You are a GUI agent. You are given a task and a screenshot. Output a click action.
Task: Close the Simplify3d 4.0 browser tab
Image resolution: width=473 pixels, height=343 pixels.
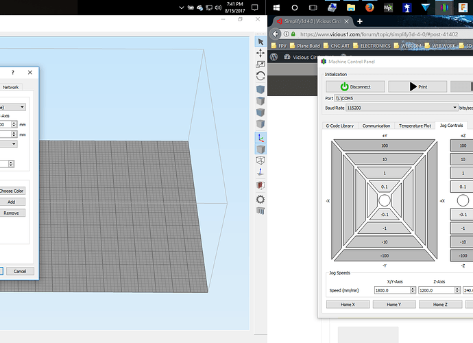(347, 21)
